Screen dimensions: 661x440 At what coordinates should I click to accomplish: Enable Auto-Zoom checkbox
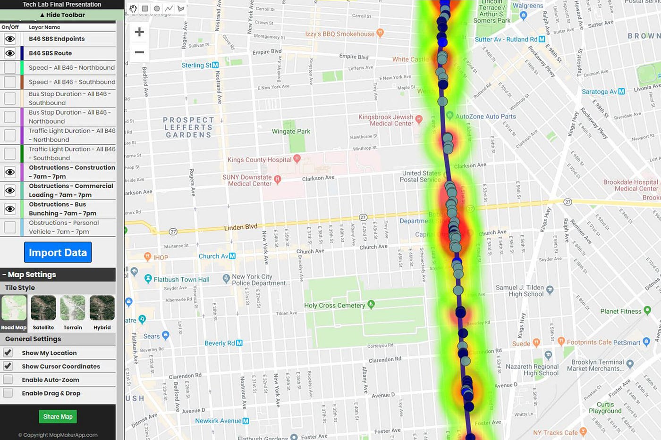(x=8, y=380)
